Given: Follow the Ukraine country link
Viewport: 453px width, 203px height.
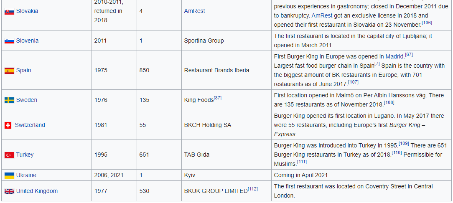Looking at the screenshot, I should click(x=26, y=175).
